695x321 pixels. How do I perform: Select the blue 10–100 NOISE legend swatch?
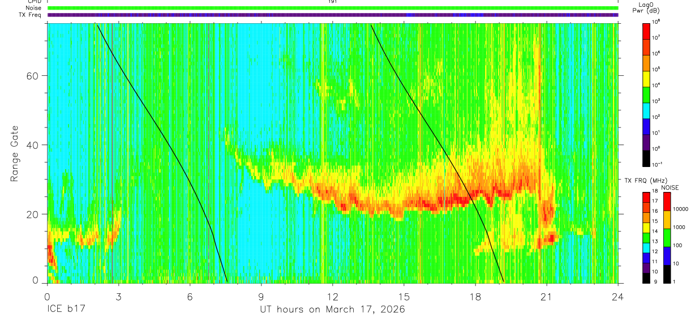click(x=667, y=255)
